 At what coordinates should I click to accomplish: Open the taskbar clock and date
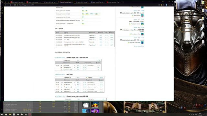pos(200,114)
